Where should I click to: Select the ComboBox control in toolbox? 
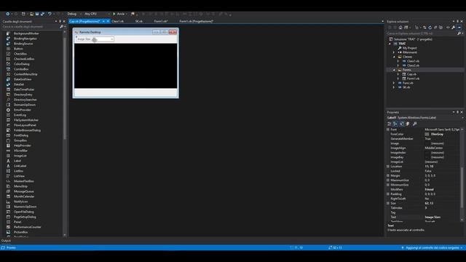(21, 69)
